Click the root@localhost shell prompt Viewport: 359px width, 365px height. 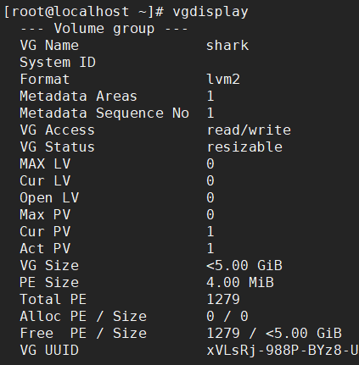(84, 12)
